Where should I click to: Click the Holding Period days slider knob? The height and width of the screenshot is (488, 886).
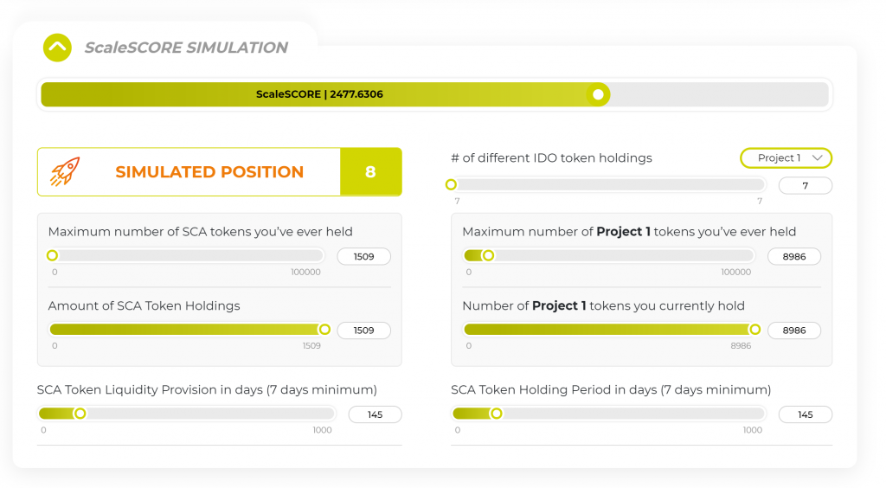pyautogui.click(x=496, y=414)
